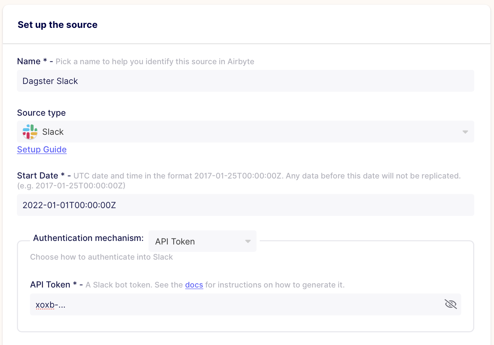Click the masked API Token input field
The width and height of the screenshot is (494, 345).
212,304
